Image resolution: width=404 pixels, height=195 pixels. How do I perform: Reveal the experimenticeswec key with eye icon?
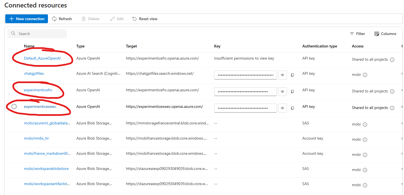[x=282, y=108]
